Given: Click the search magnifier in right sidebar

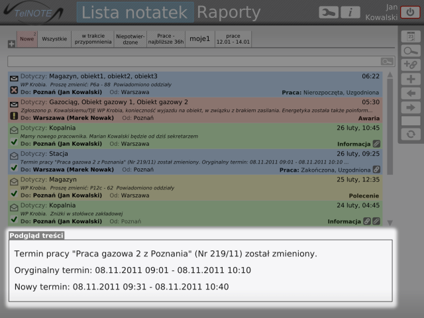Looking at the screenshot, I should pyautogui.click(x=411, y=50).
